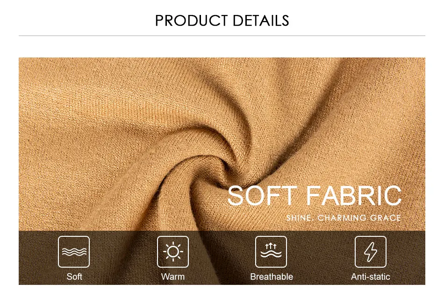Select the Breathable evaporation icon
This screenshot has height=291, width=444.
tap(271, 252)
